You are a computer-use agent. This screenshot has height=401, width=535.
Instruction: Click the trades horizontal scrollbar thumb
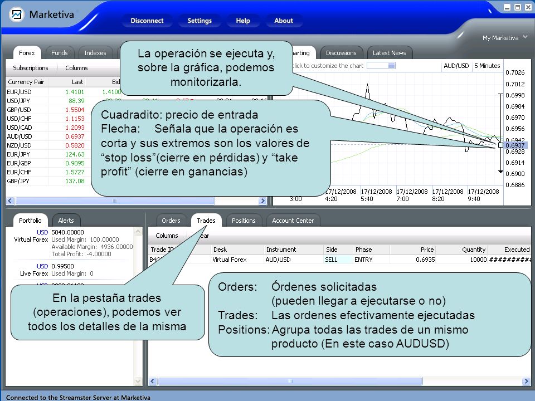pos(290,381)
